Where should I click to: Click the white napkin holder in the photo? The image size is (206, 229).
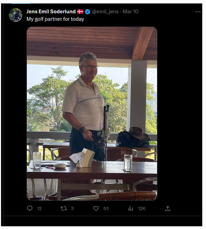(x=88, y=157)
